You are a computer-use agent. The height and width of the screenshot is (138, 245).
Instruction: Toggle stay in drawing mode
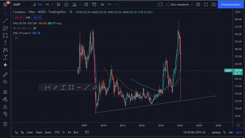coord(5,99)
